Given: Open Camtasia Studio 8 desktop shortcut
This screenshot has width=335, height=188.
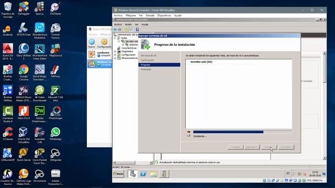Looking at the screenshot, I should click(x=8, y=114).
